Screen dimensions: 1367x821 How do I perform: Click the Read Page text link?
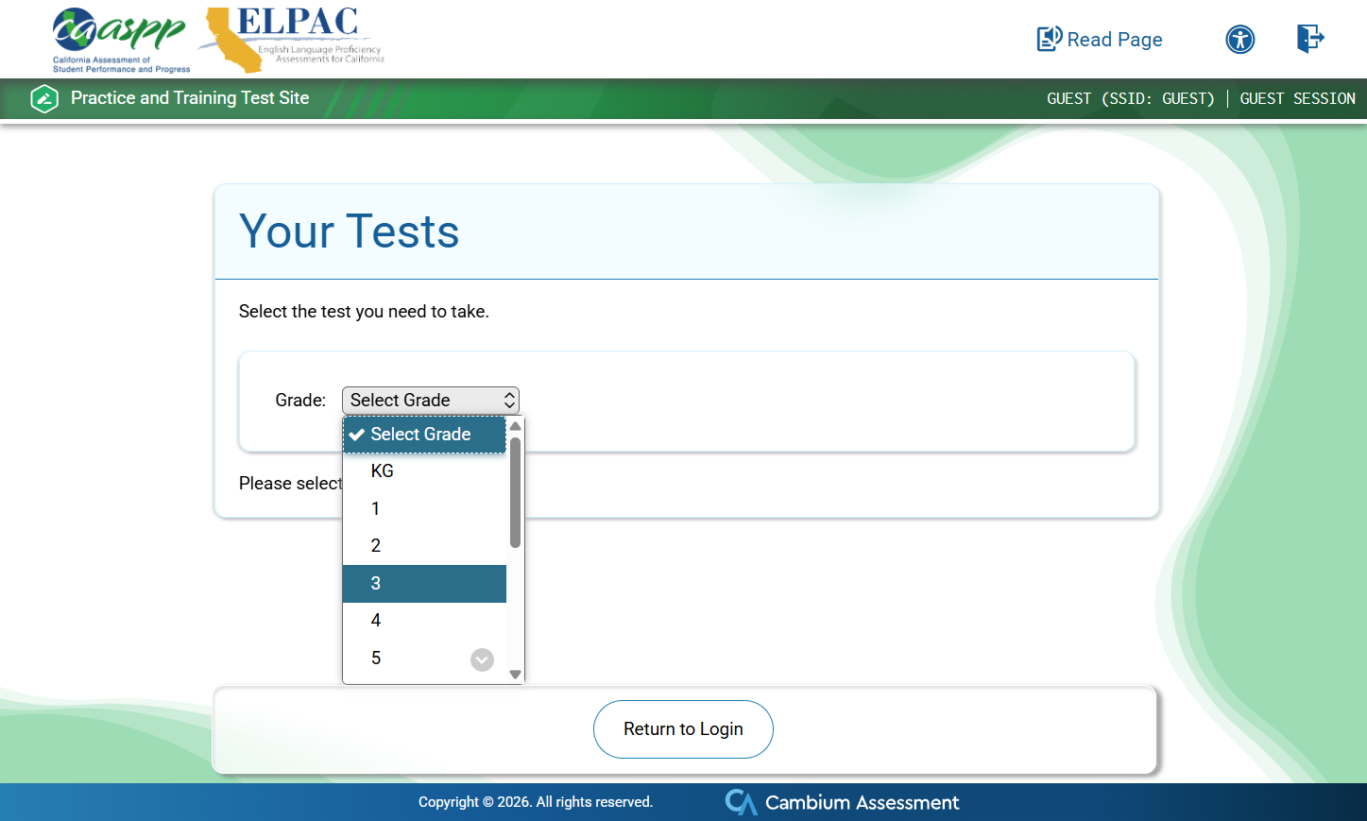click(x=1115, y=40)
